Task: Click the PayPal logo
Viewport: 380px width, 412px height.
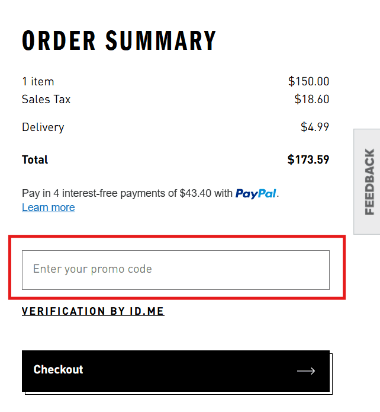Action: click(x=256, y=193)
